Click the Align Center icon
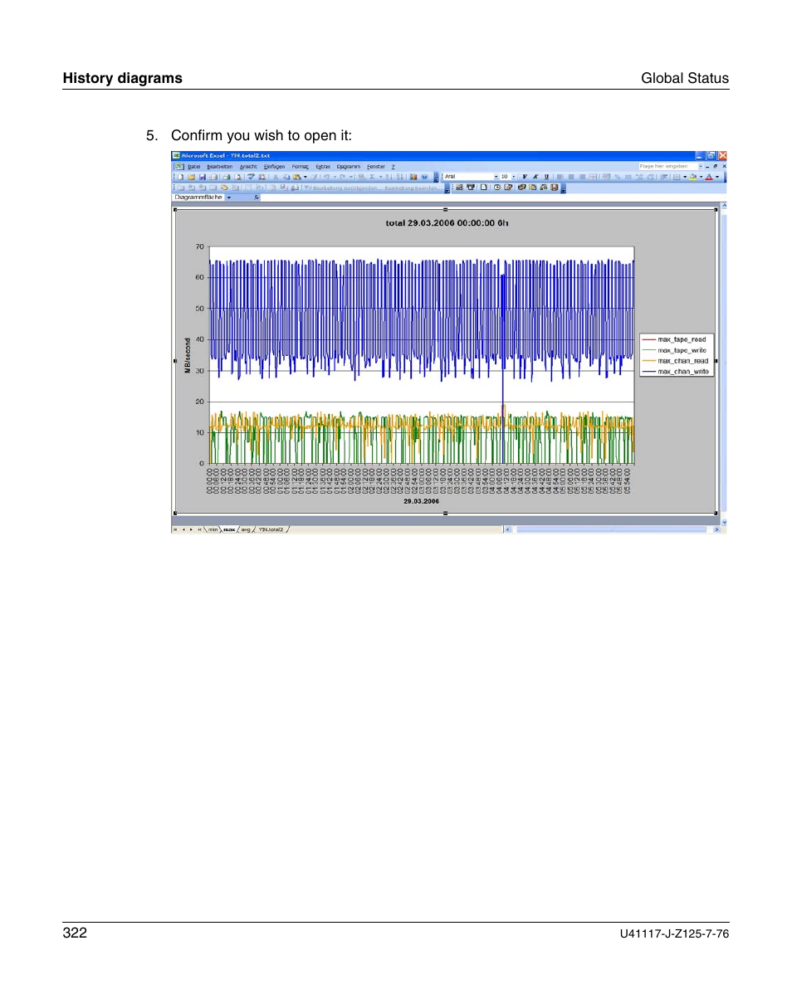Viewport: 792px width, 999px height. [x=571, y=177]
